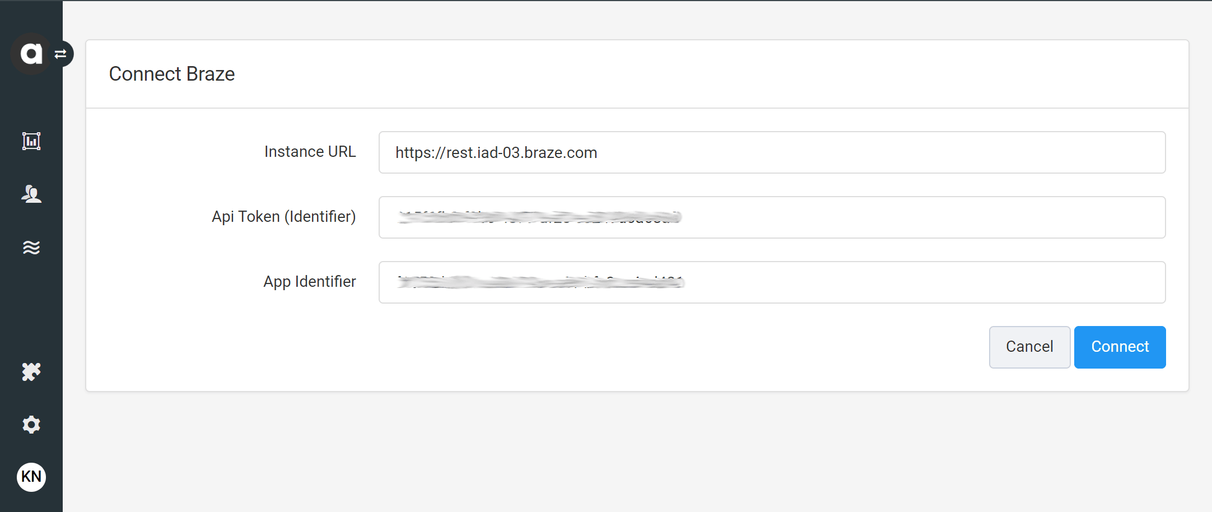This screenshot has width=1212, height=512.
Task: Select the URL text in Instance URL field
Action: 496,152
